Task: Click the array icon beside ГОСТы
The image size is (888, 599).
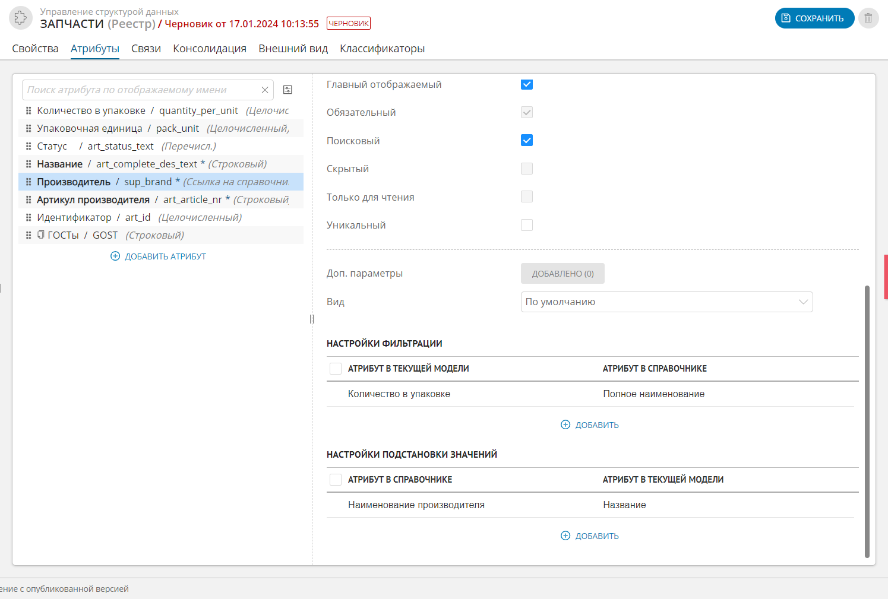Action: coord(41,234)
